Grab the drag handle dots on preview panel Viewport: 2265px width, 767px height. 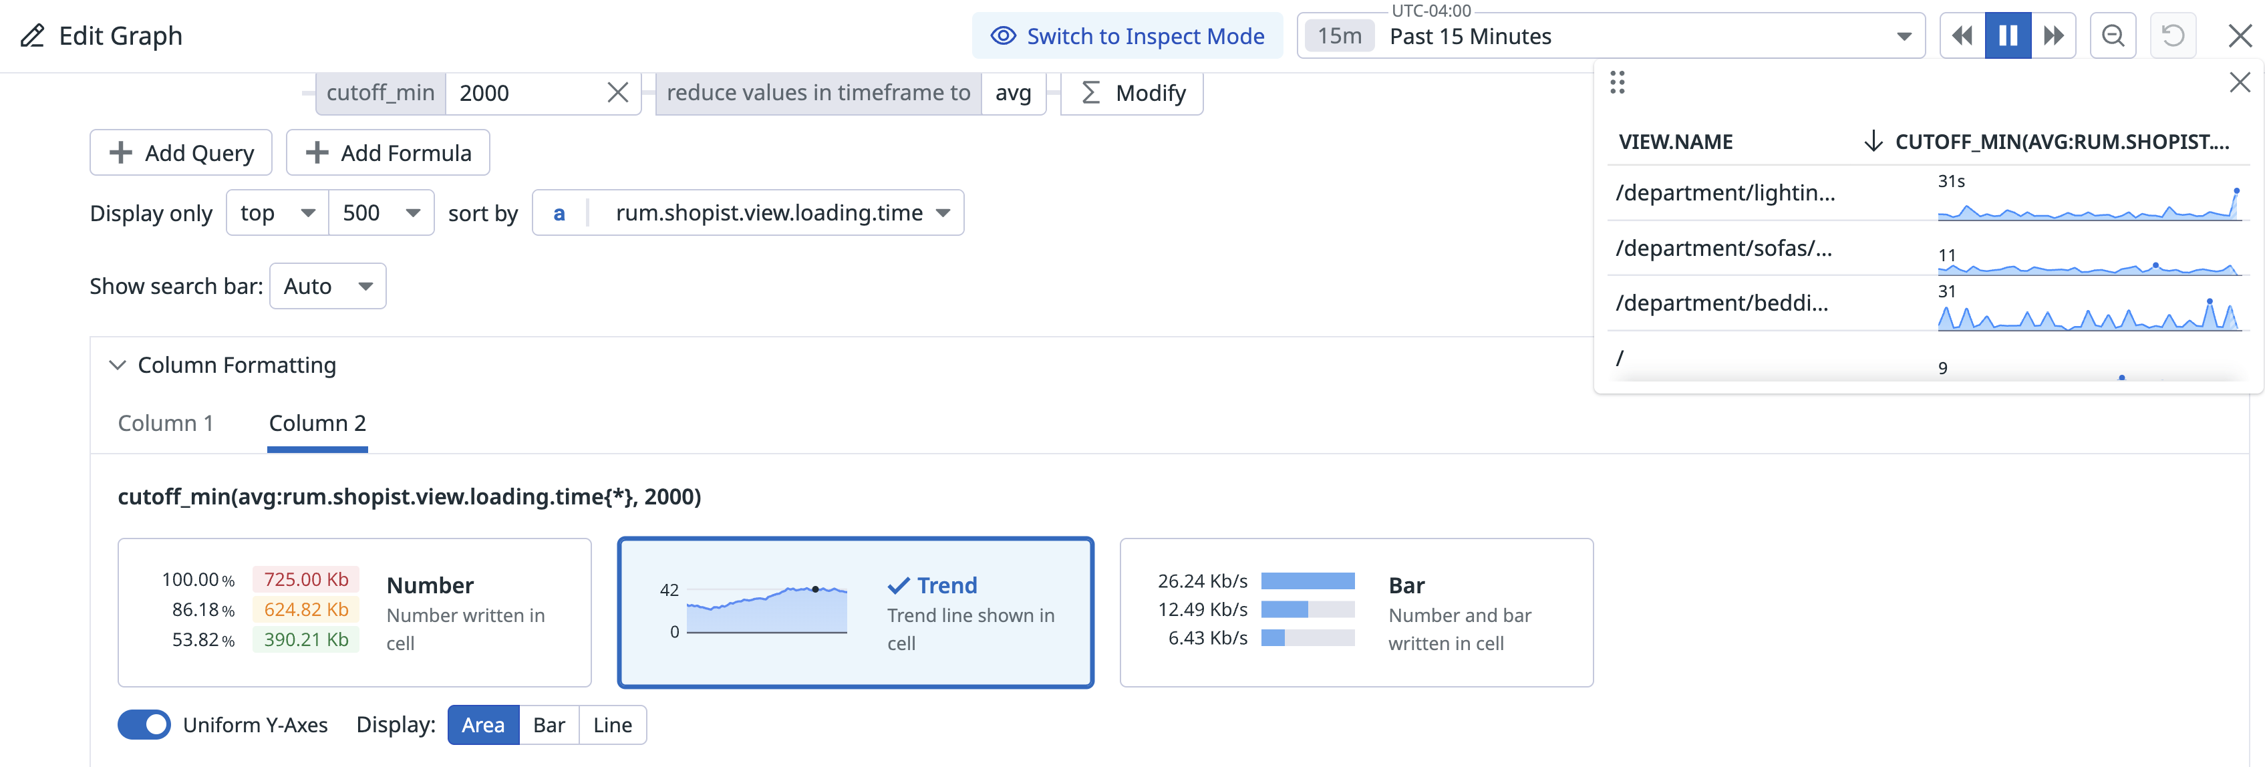1617,83
